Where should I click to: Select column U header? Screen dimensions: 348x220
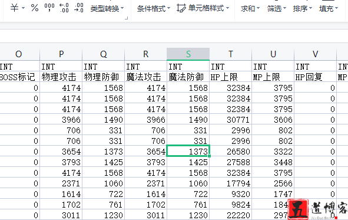(x=273, y=54)
